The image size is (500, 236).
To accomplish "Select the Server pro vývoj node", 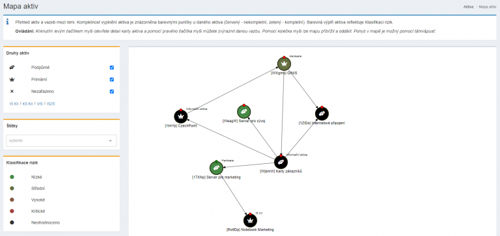I will click(244, 111).
